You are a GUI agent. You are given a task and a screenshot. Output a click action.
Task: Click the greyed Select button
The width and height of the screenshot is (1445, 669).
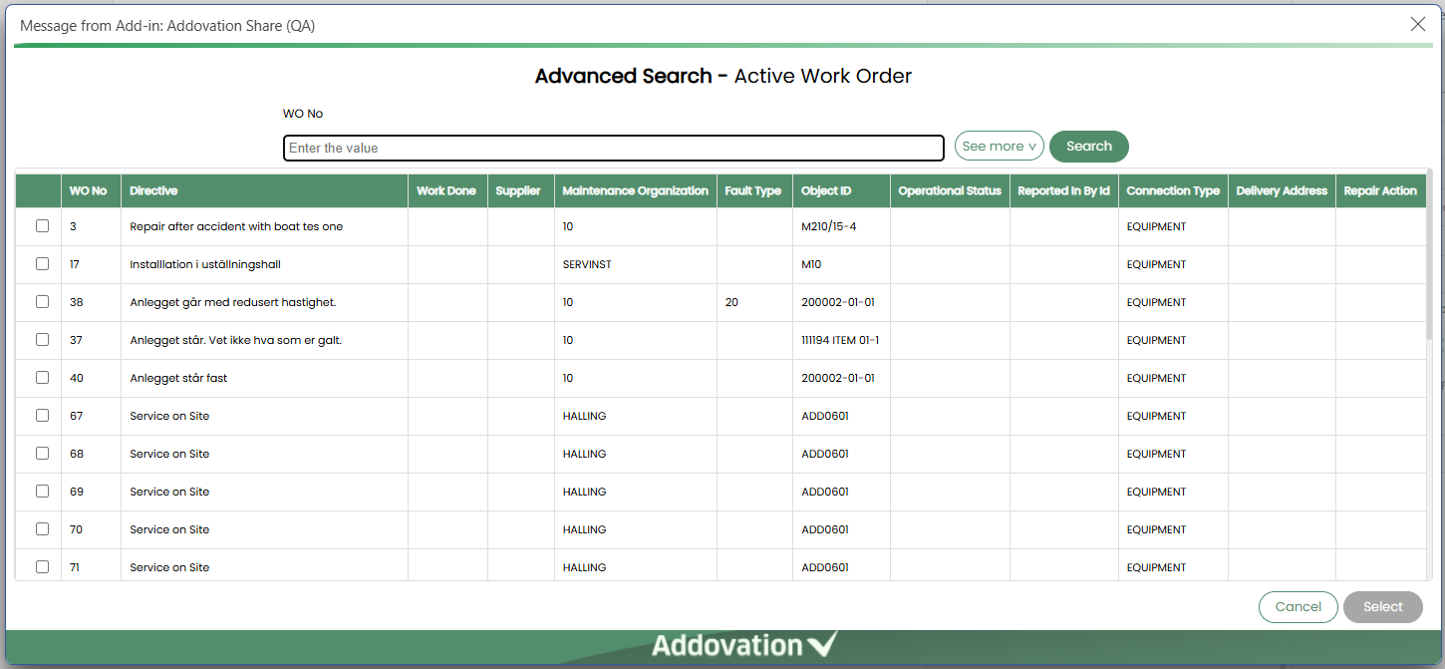tap(1382, 607)
